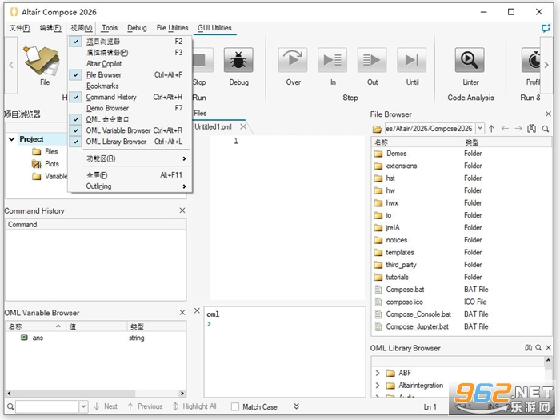Screen dimensions: 560x420
Task: Open the Tools menu
Action: tap(110, 28)
